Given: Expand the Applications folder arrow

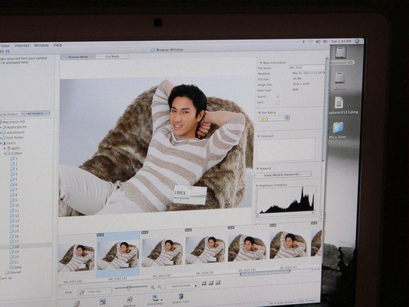Looking at the screenshot, I should pyautogui.click(x=1, y=127).
